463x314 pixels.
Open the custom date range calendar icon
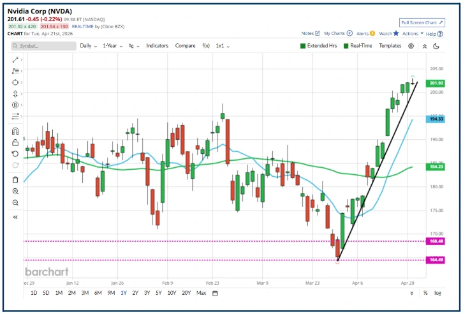[x=215, y=293]
